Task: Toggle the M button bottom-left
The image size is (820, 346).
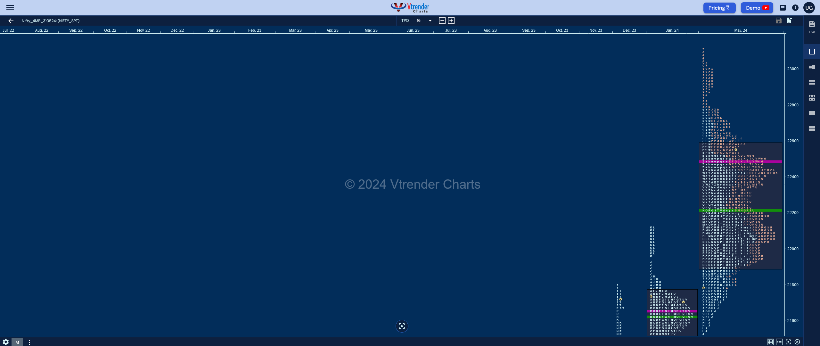Action: [x=17, y=342]
